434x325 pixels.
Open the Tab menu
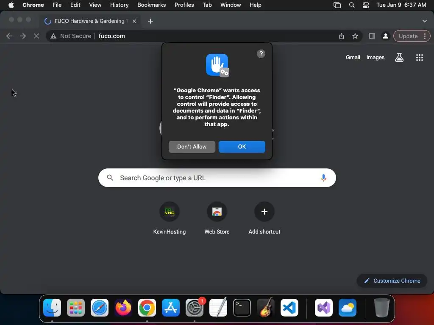pyautogui.click(x=207, y=5)
